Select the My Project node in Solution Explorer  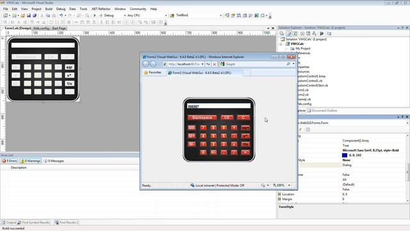click(303, 49)
